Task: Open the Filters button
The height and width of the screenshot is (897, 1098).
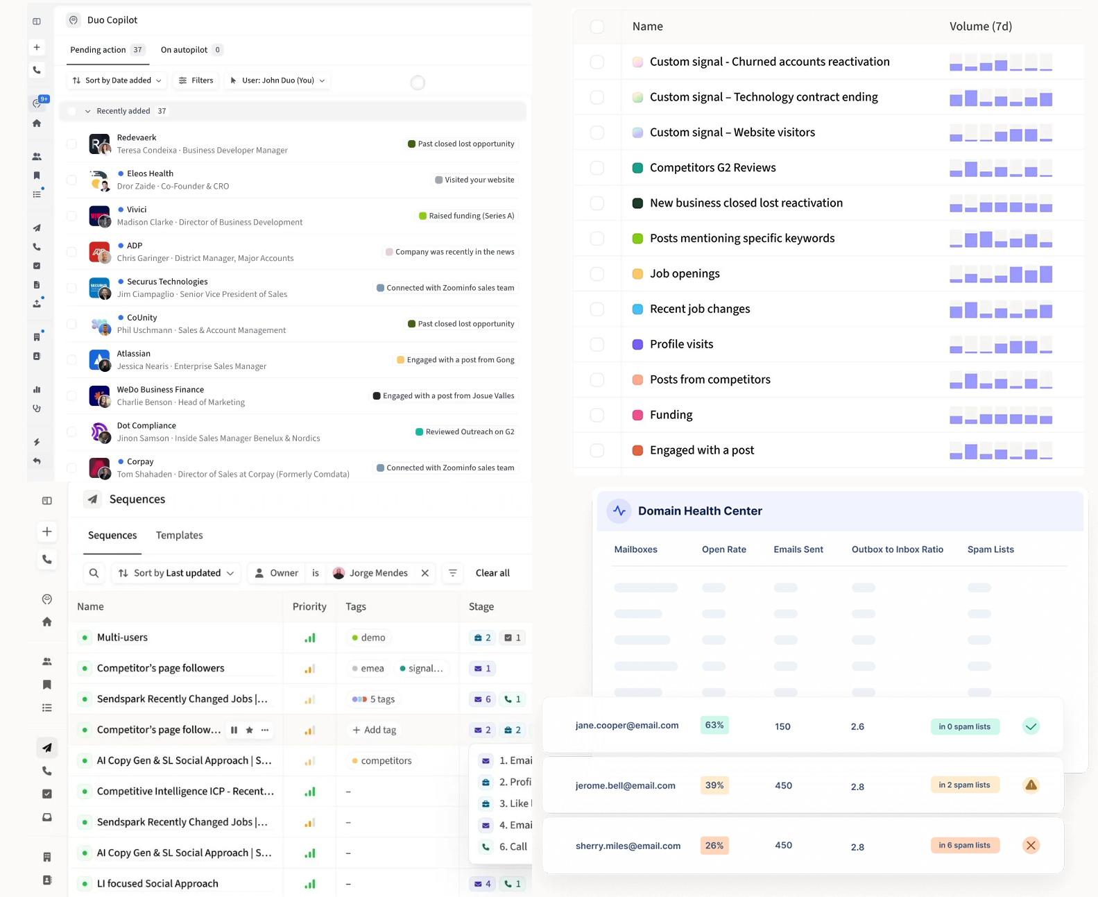Action: [196, 80]
